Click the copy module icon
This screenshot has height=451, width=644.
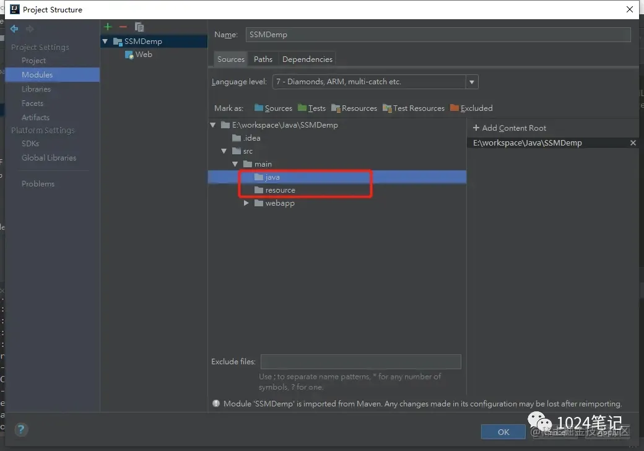pos(139,27)
